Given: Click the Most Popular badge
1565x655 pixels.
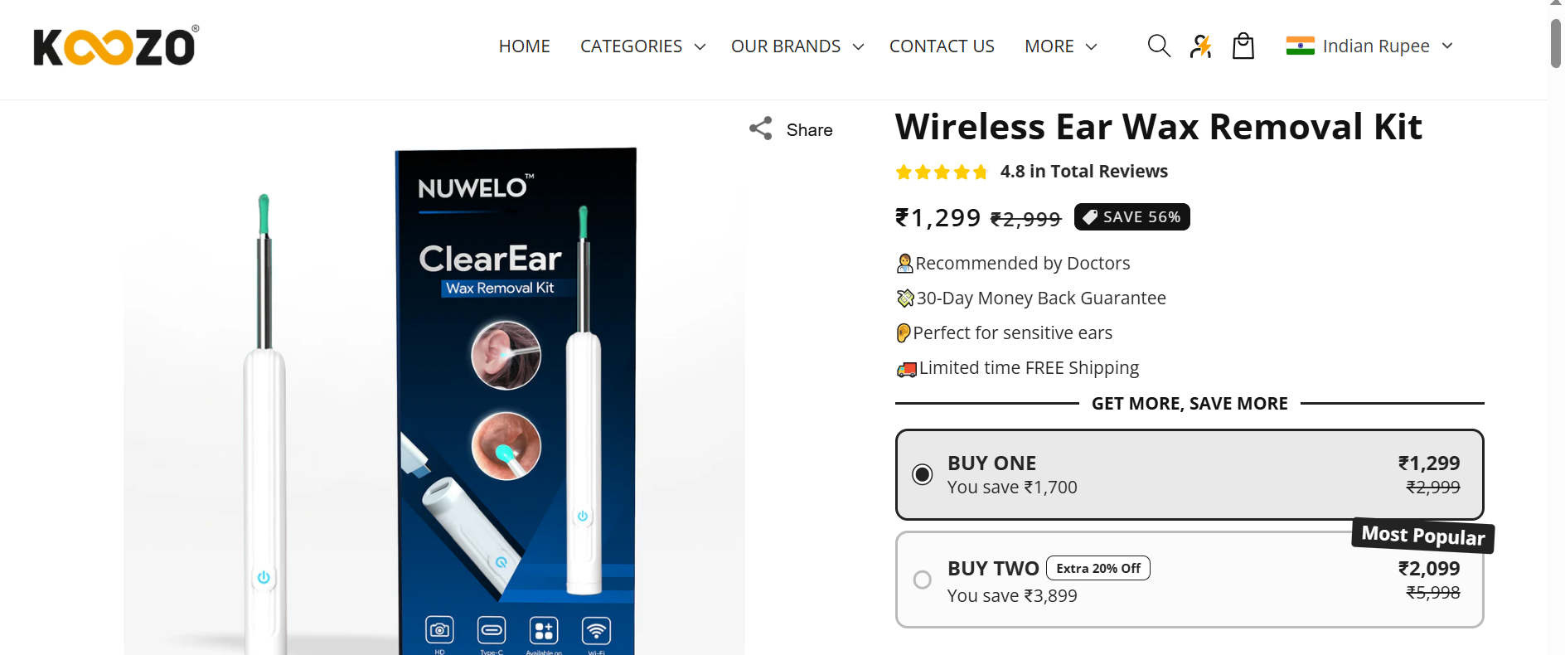Looking at the screenshot, I should point(1422,536).
